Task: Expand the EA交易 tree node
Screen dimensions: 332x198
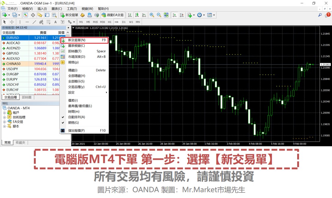Action: pyautogui.click(x=5, y=122)
